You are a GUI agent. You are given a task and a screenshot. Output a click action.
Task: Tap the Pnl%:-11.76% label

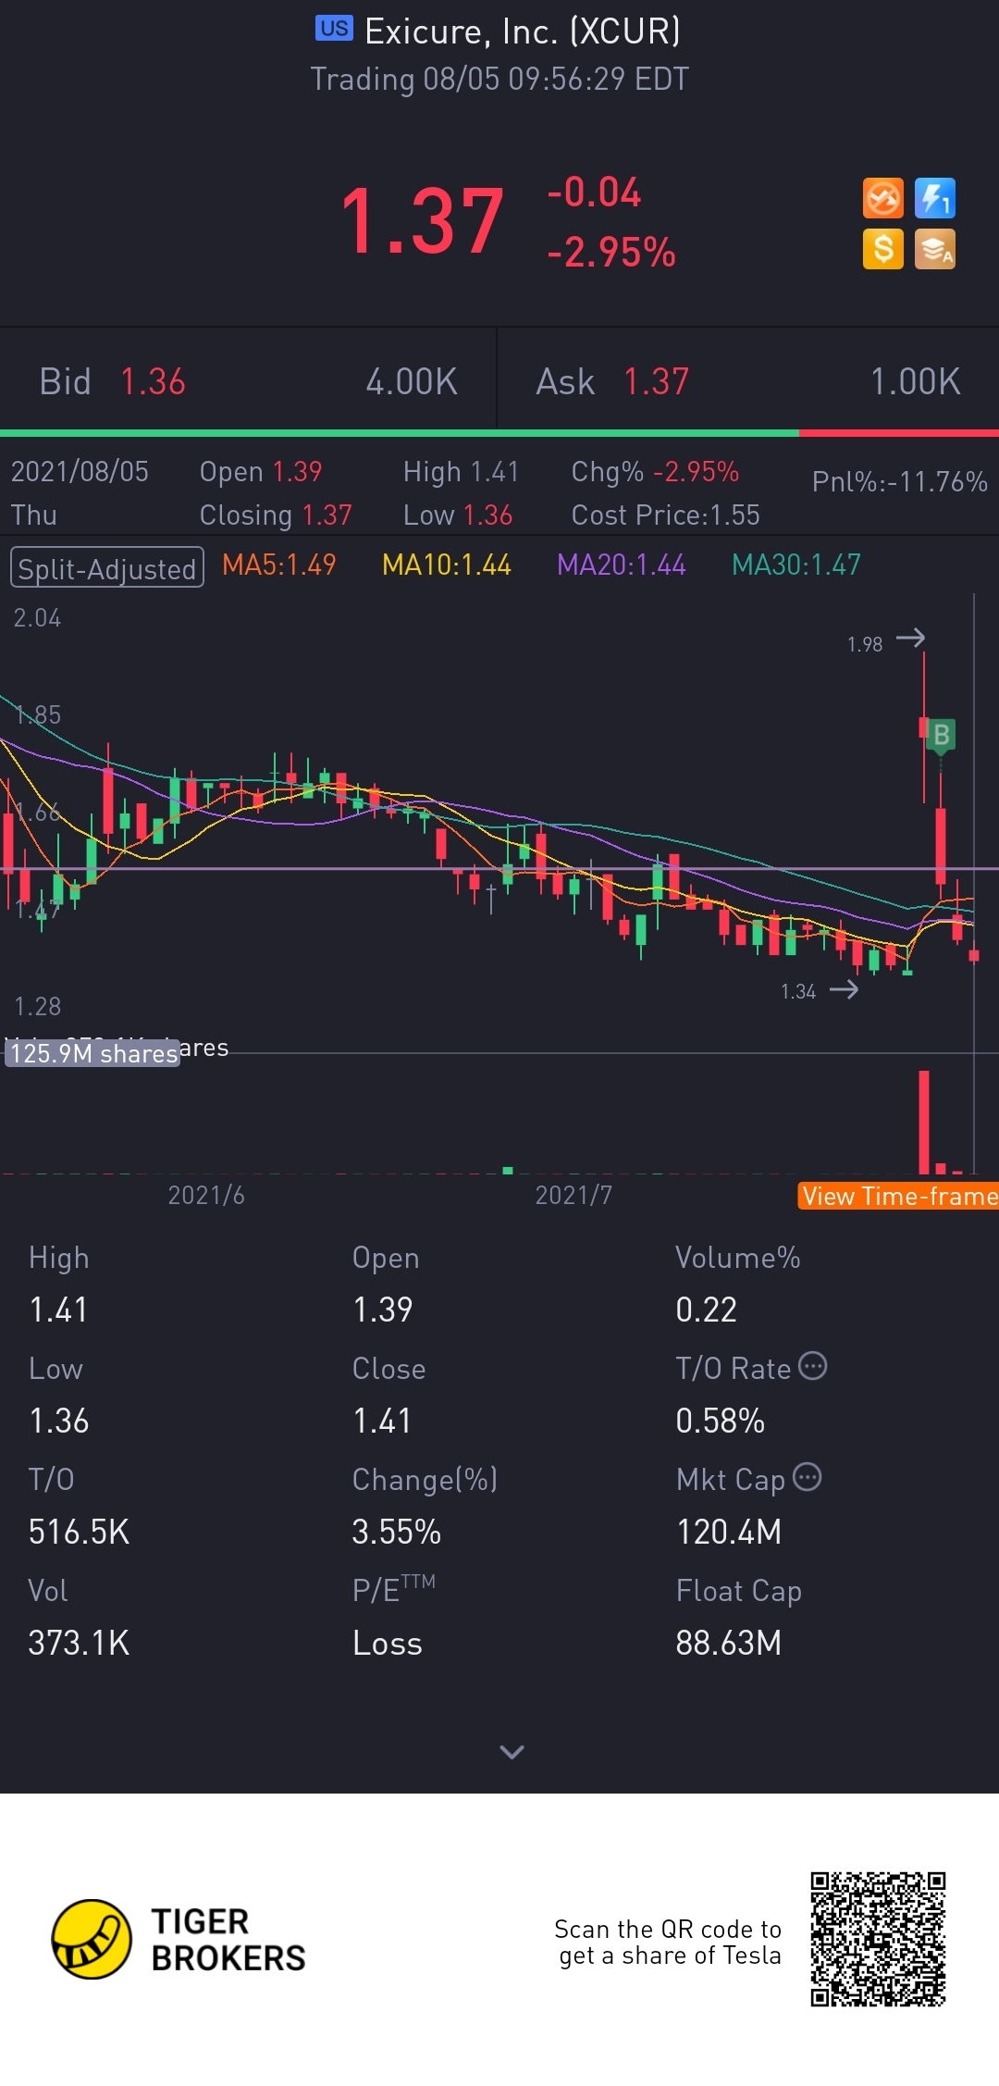(899, 481)
